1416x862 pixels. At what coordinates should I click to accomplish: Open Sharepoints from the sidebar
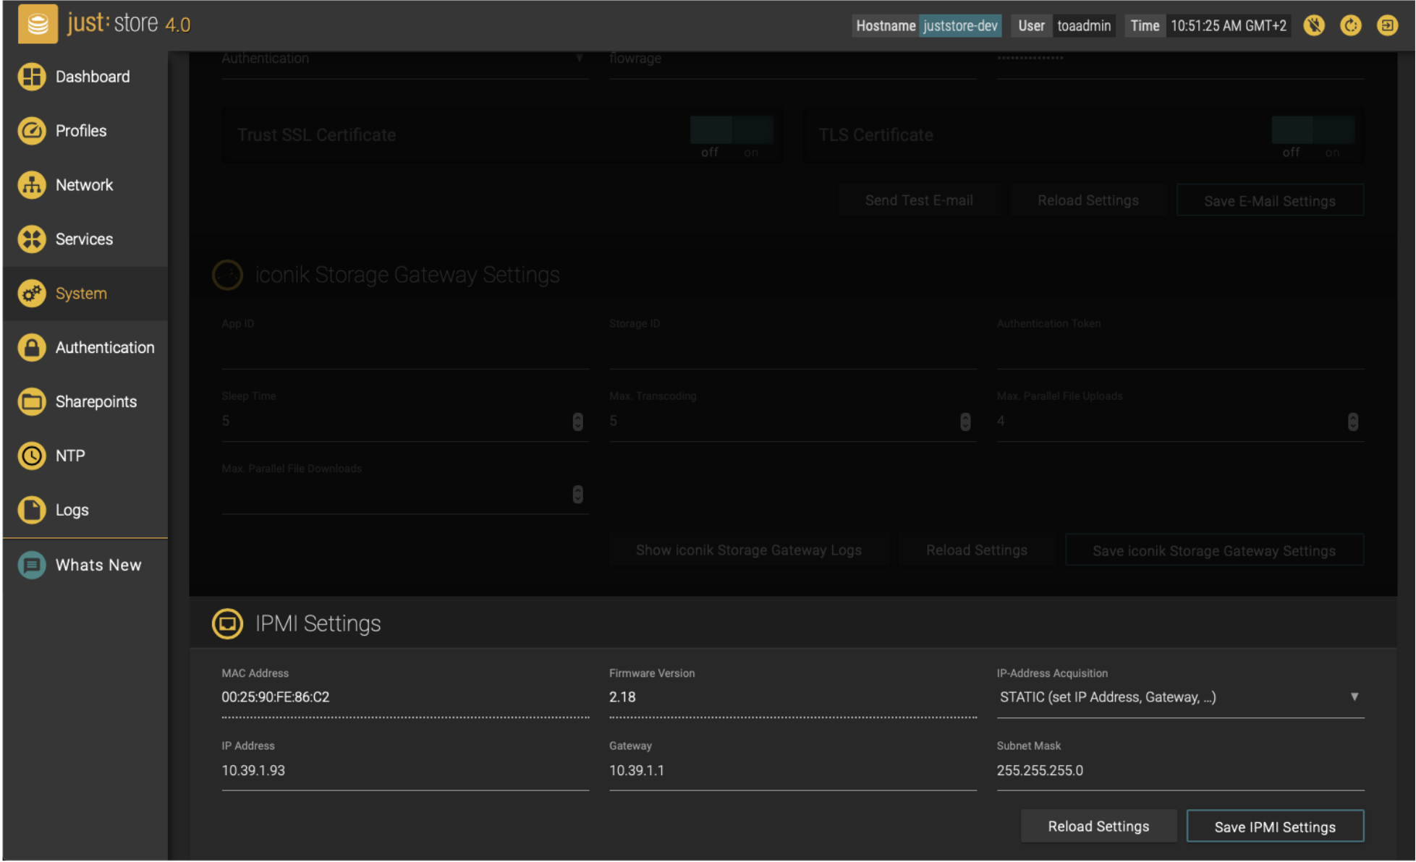(x=86, y=402)
